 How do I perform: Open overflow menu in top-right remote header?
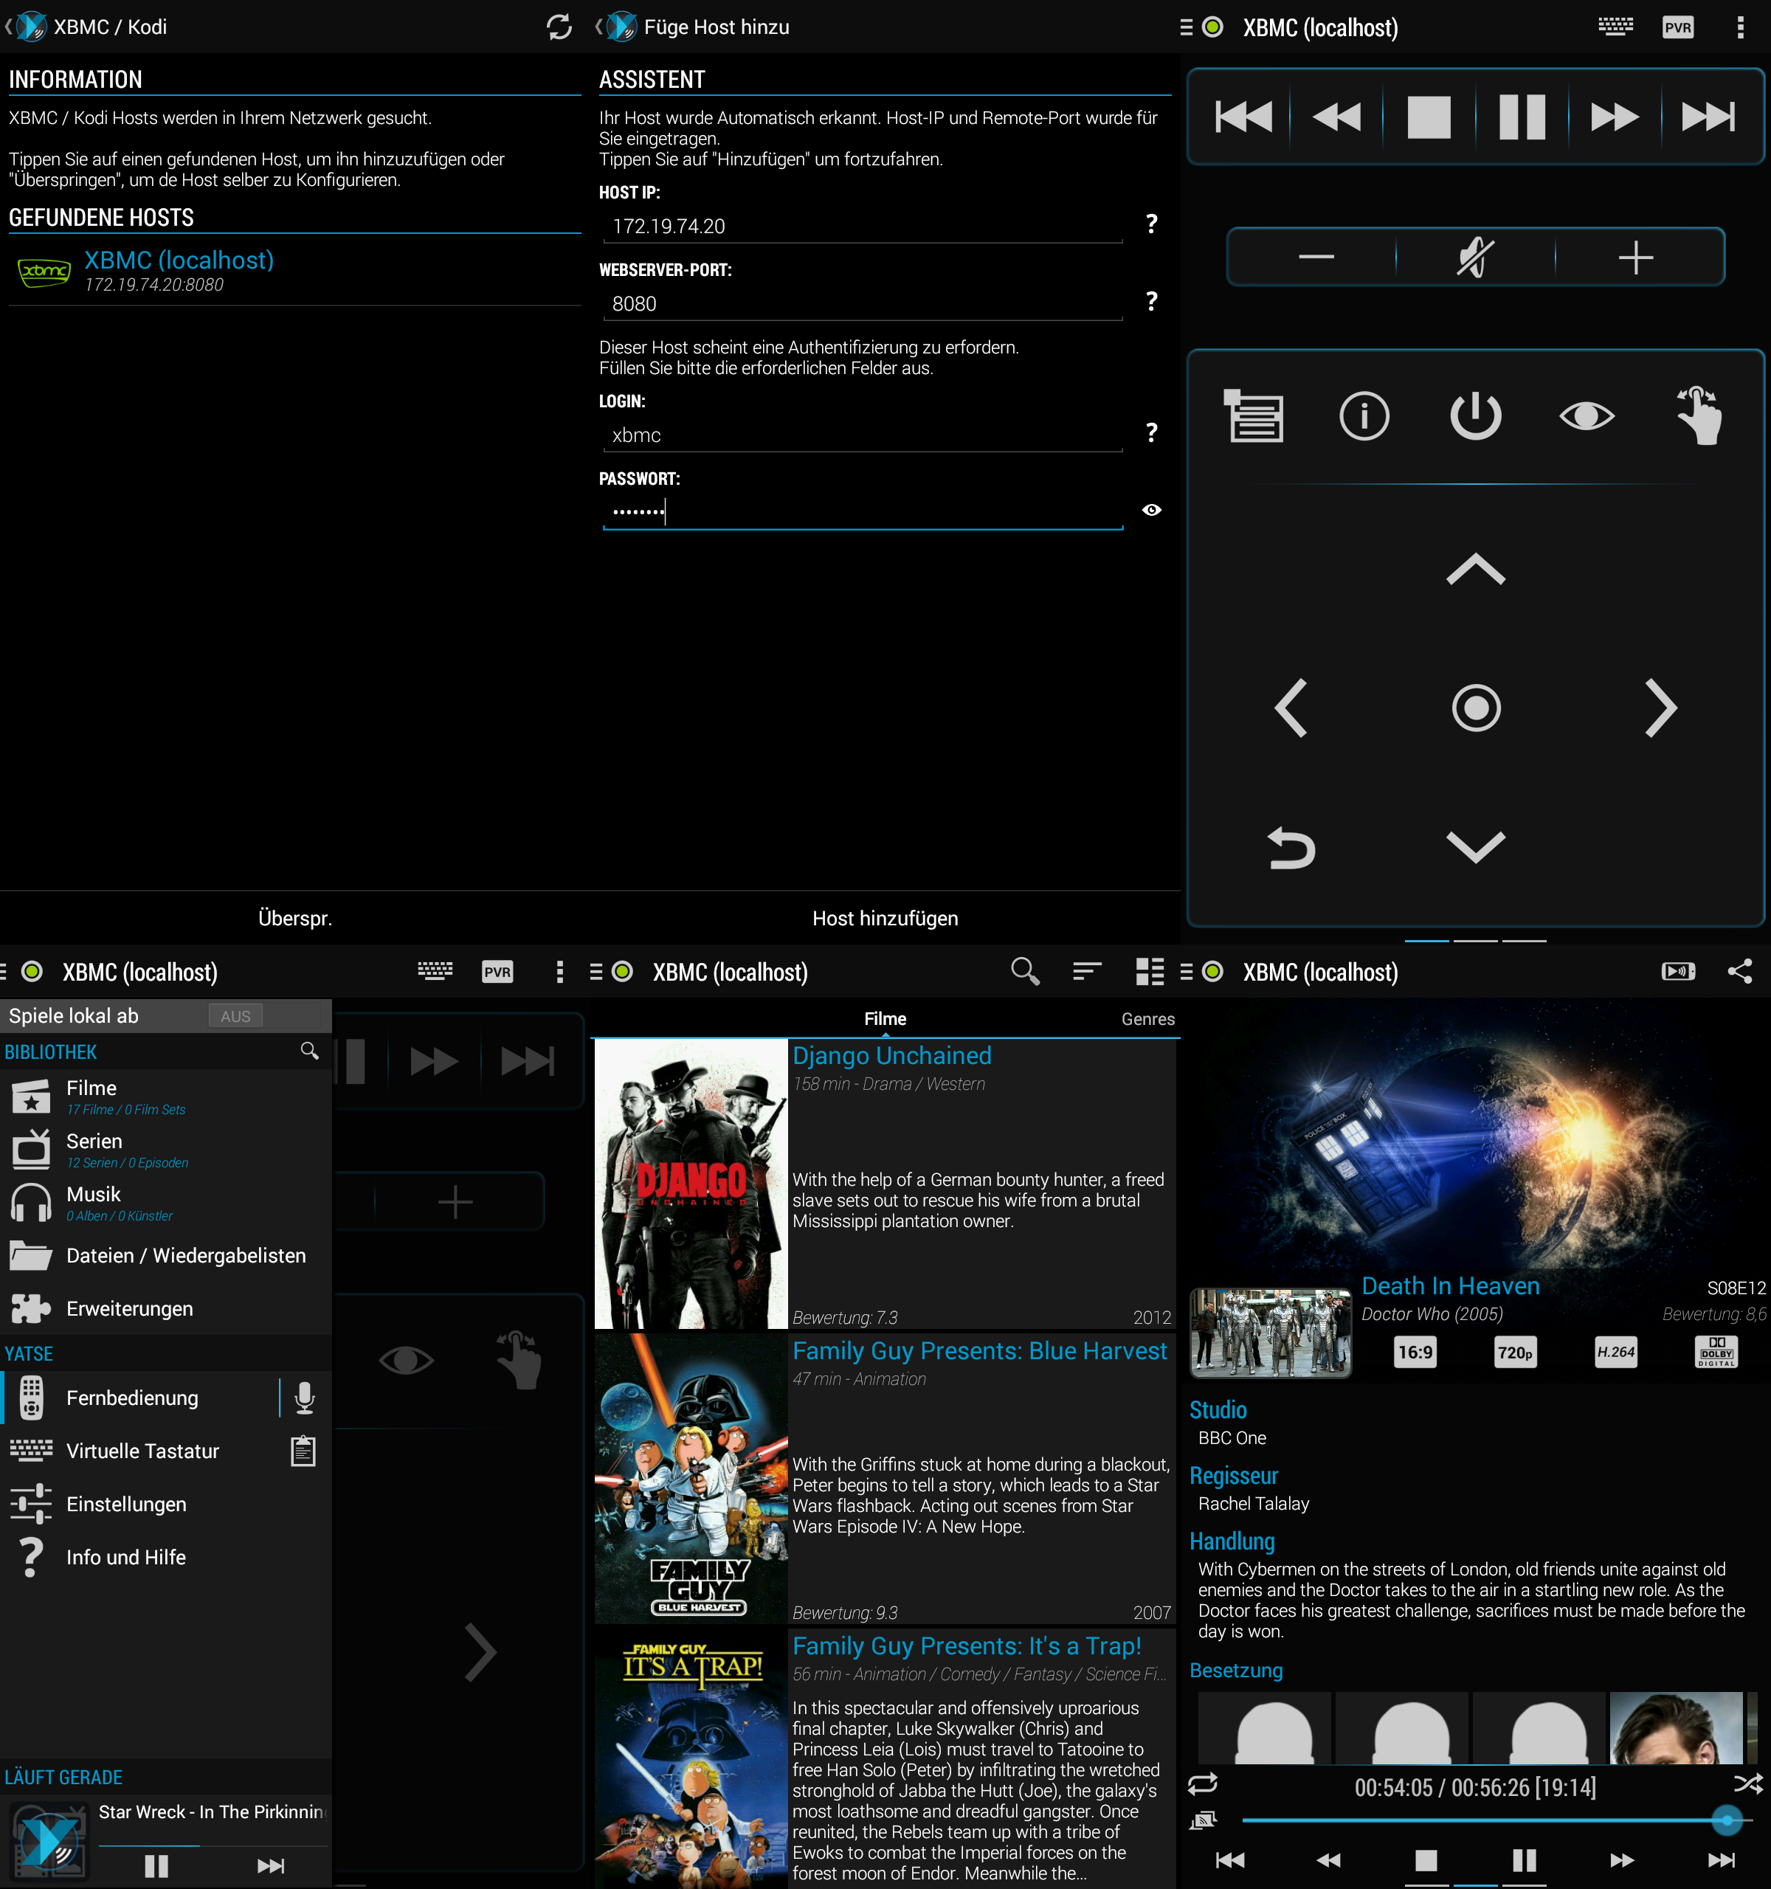[1741, 27]
